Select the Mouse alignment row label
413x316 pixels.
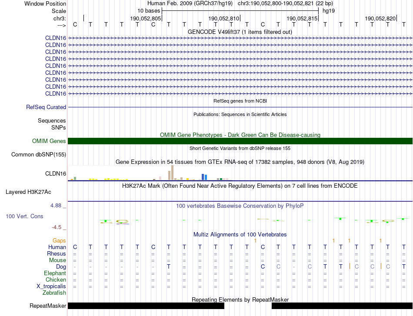57,260
